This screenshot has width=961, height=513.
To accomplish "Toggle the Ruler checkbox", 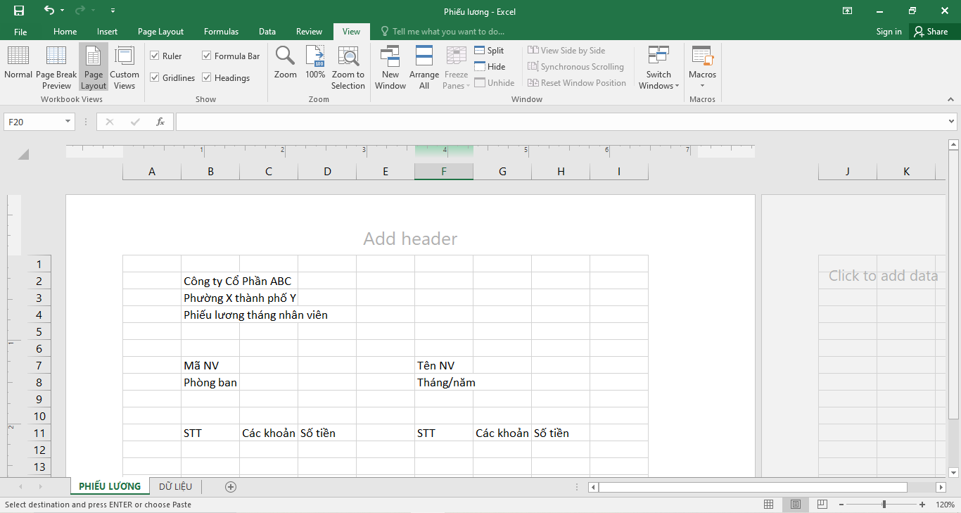I will (x=166, y=56).
